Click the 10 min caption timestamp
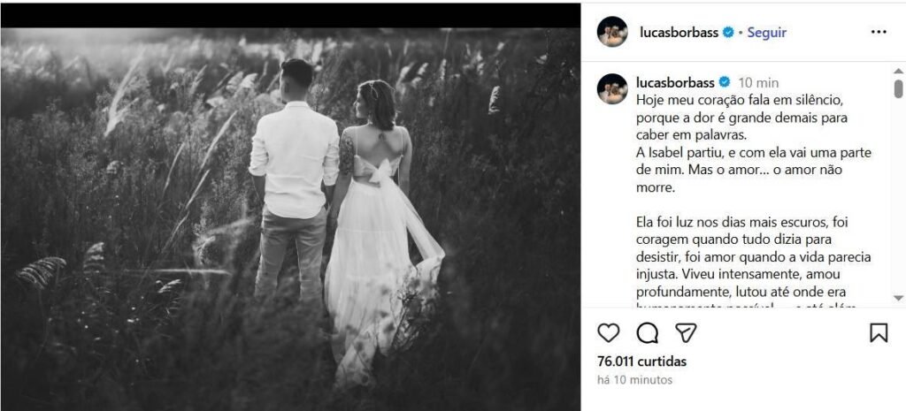906x411 pixels. tap(758, 82)
